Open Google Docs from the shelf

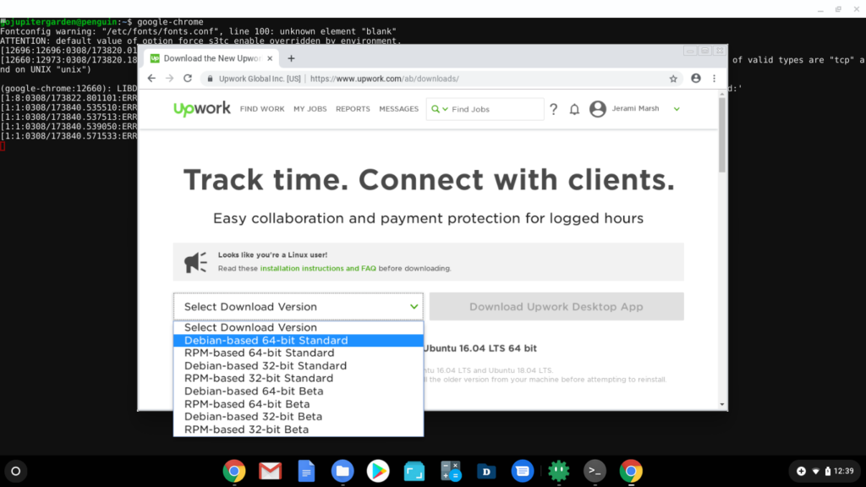coord(306,471)
